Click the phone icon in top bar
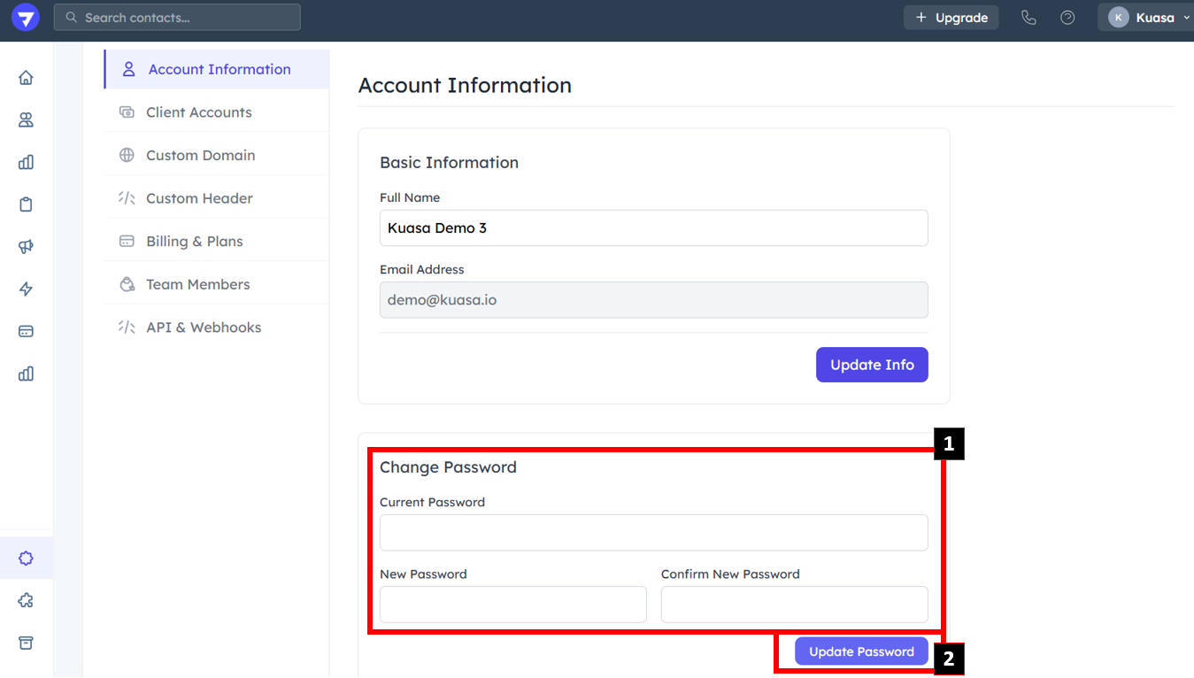1194x678 pixels. [x=1028, y=18]
